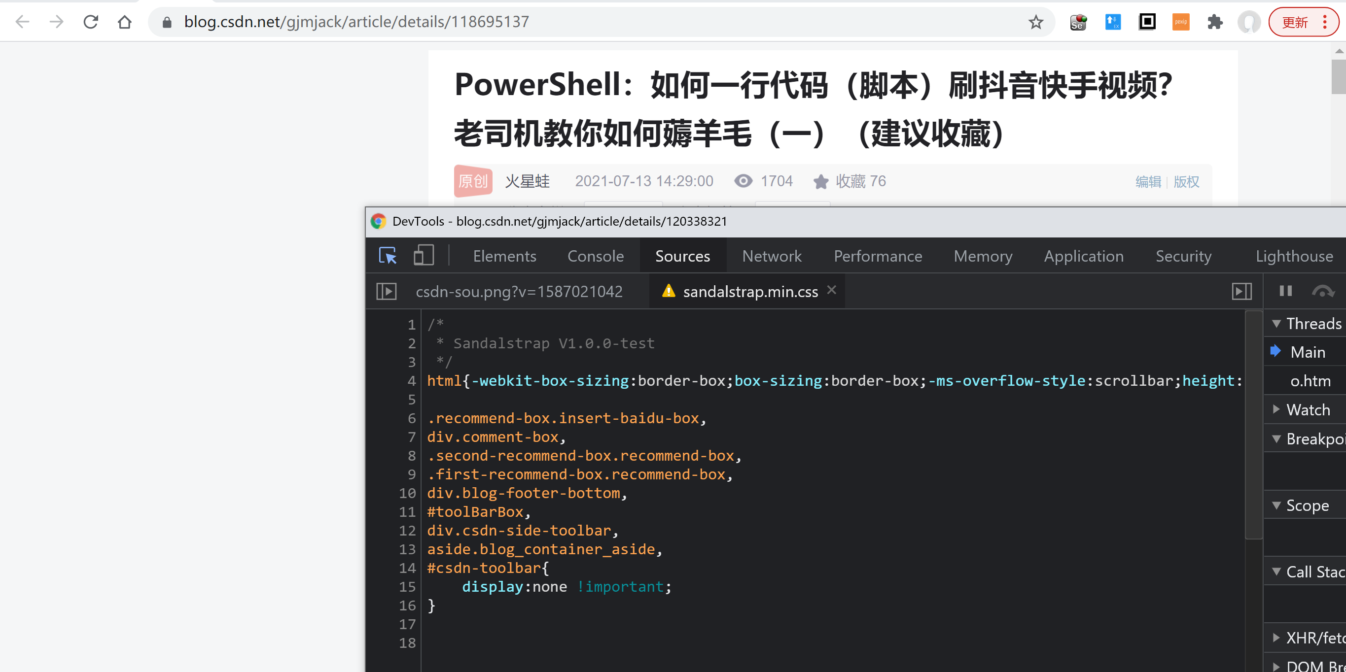Screen dimensions: 1346x672
Task: Click the #csdn-toolbar selector text
Action: 483,568
